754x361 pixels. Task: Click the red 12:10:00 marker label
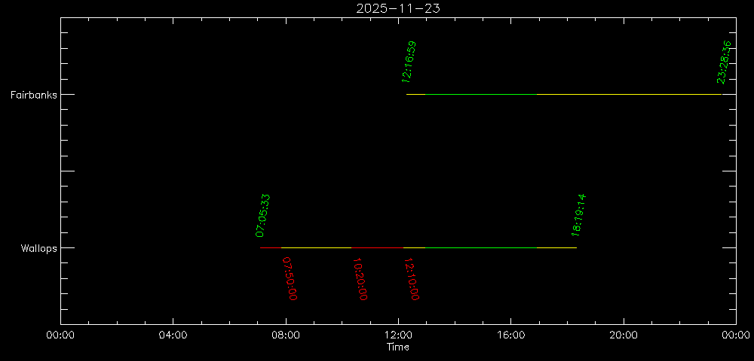tap(411, 279)
